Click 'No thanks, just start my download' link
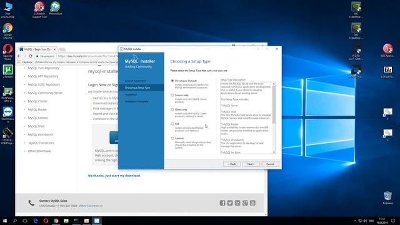 [114, 176]
